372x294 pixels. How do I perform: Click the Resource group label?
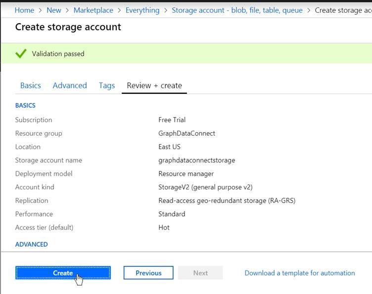[39, 133]
